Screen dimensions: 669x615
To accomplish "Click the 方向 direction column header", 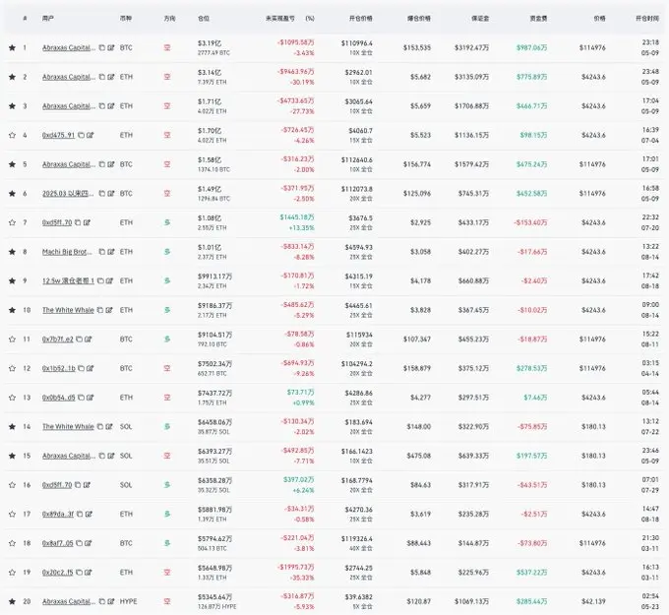I will pyautogui.click(x=169, y=19).
